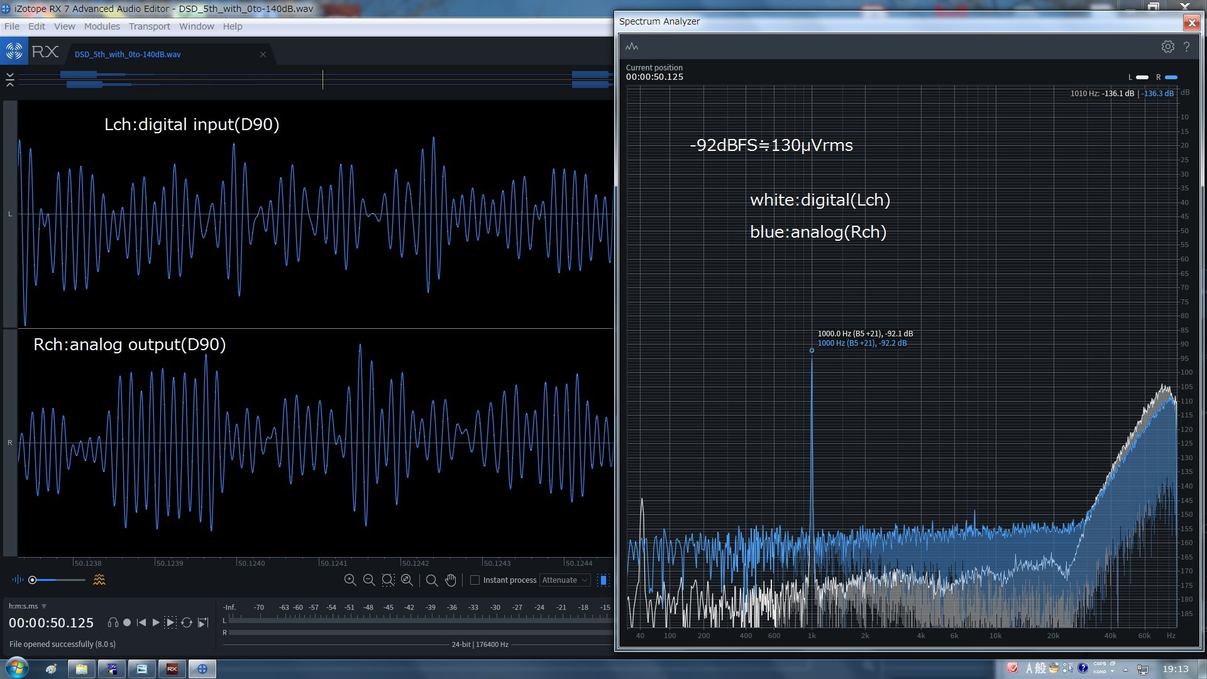1207x679 pixels.
Task: Click the IME input mode 'A' indicator
Action: coord(1029,668)
